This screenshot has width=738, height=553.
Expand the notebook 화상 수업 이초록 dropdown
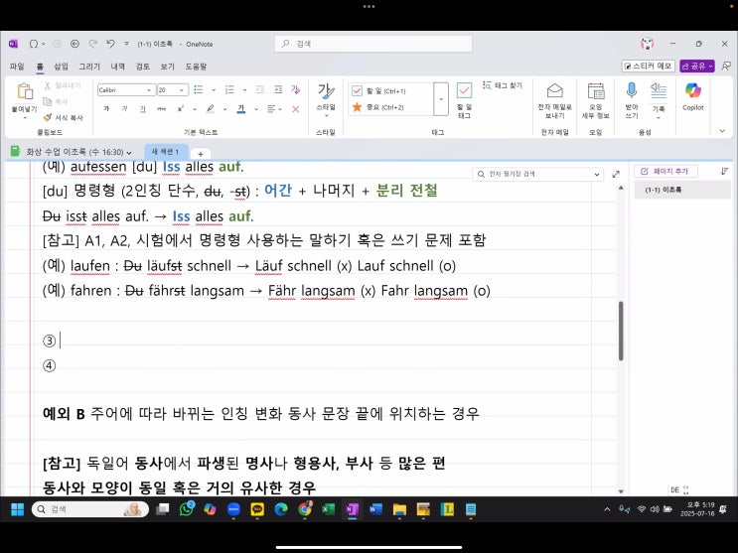(x=129, y=153)
